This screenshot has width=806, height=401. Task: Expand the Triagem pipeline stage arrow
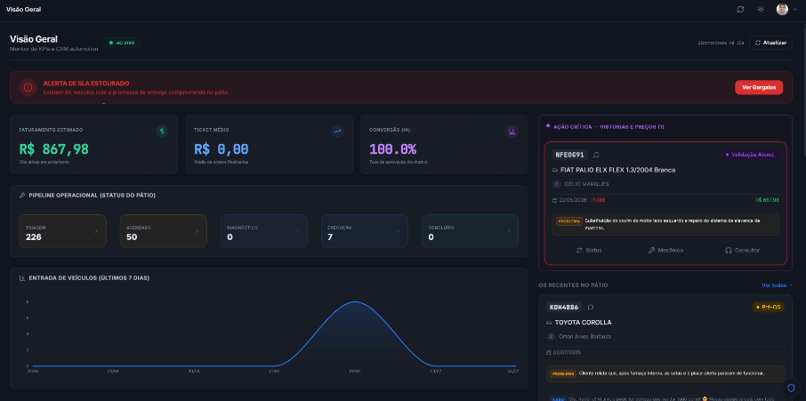tap(96, 231)
